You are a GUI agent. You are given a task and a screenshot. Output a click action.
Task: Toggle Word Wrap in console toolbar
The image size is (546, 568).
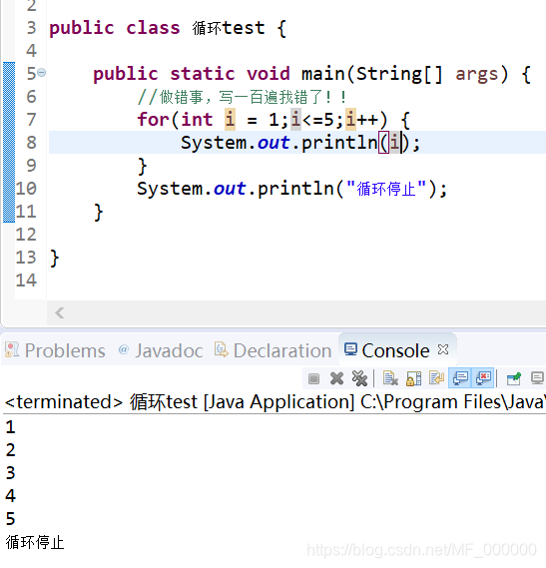(436, 378)
